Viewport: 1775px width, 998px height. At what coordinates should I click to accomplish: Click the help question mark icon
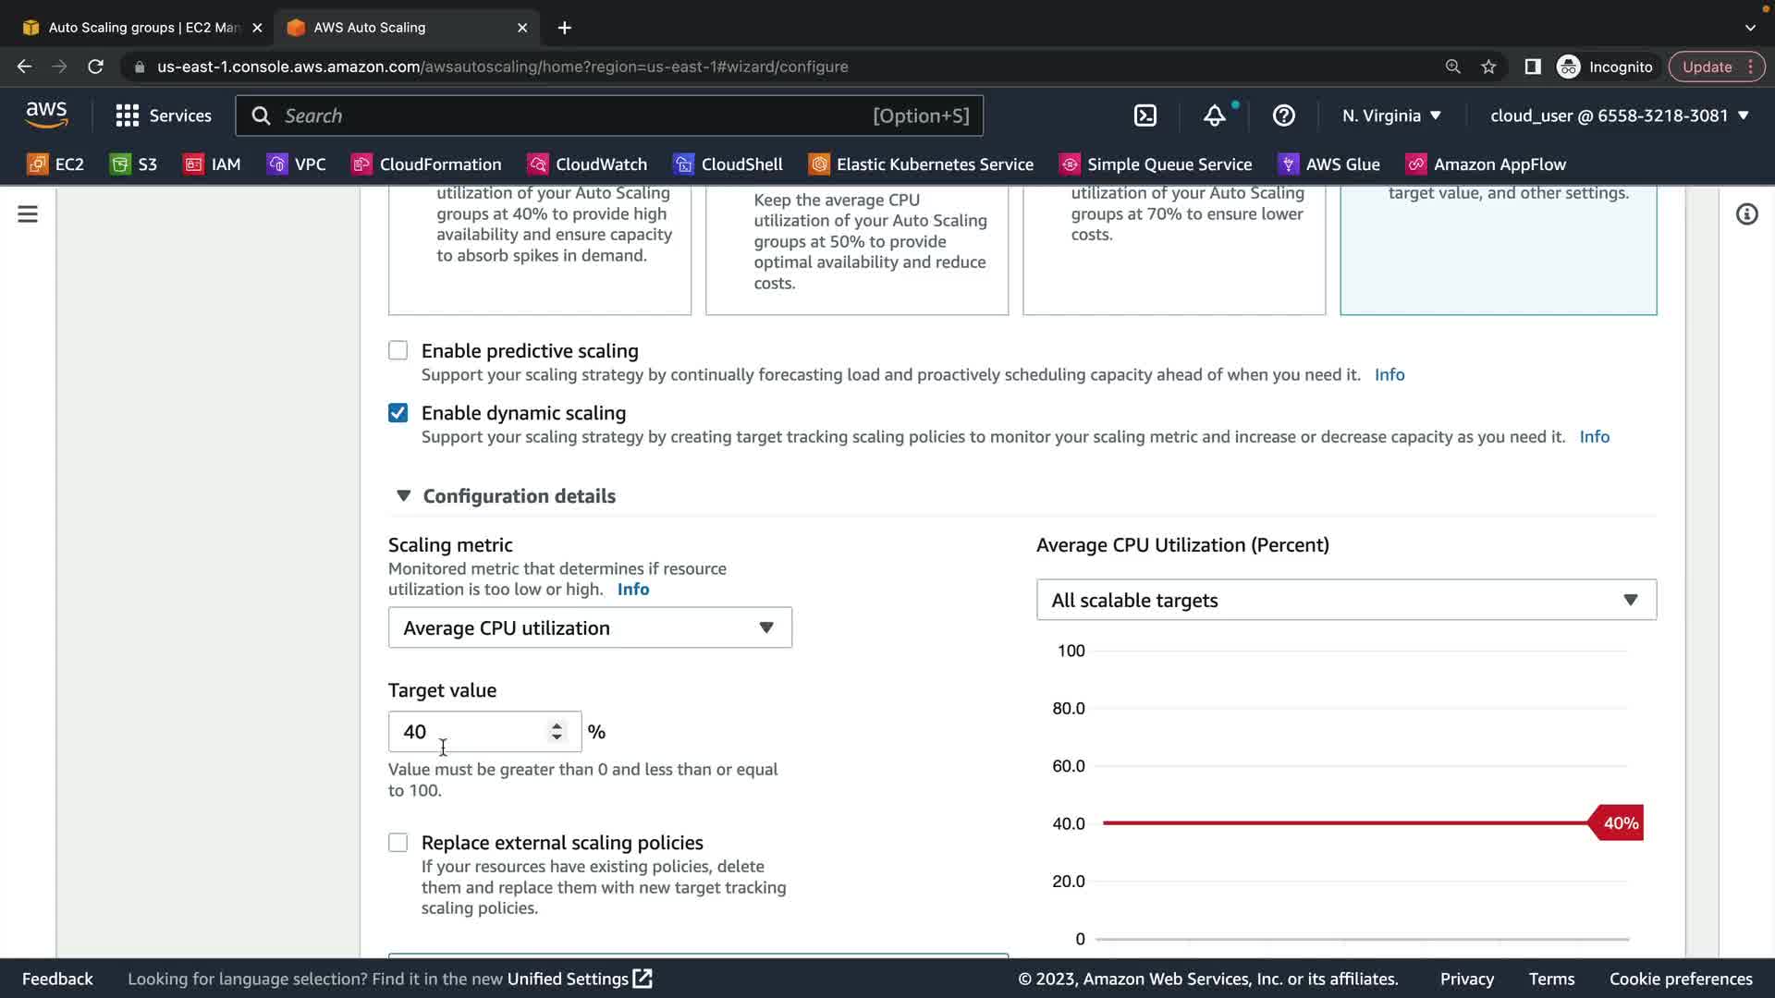tap(1283, 116)
